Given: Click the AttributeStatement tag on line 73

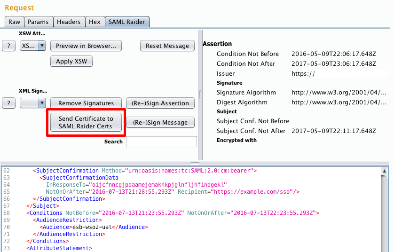Looking at the screenshot, I should tap(59, 248).
